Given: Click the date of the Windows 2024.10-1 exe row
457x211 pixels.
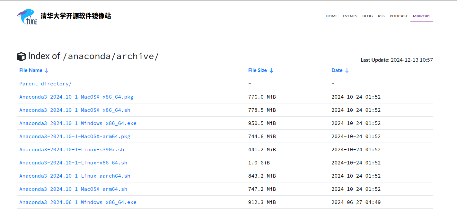Looking at the screenshot, I should (x=356, y=123).
